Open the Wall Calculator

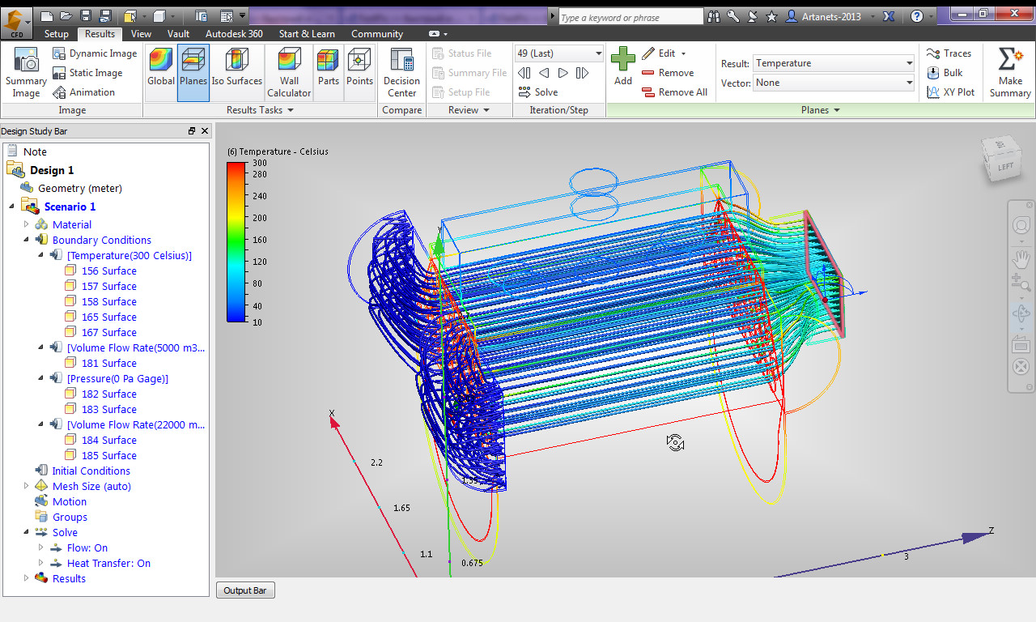tap(289, 73)
